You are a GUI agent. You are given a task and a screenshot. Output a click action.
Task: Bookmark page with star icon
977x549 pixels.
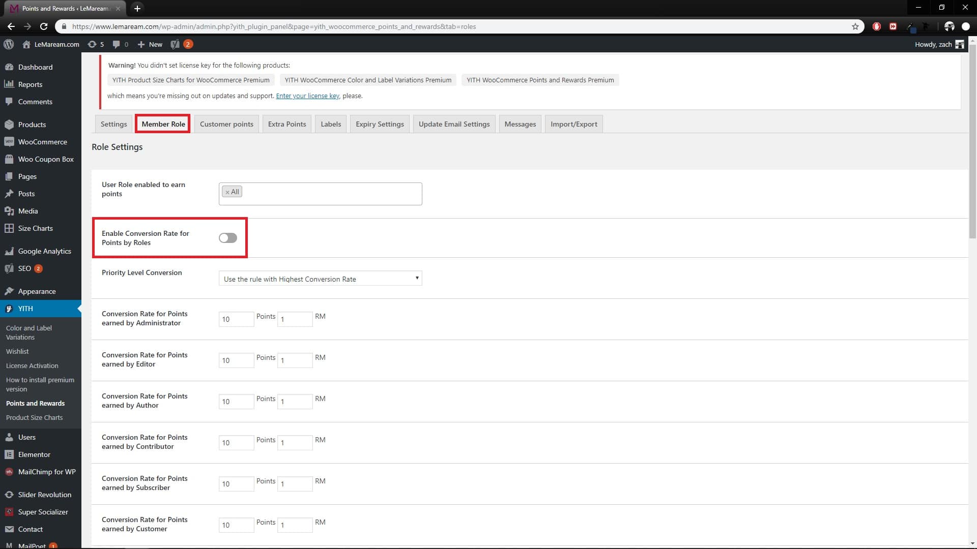click(855, 26)
